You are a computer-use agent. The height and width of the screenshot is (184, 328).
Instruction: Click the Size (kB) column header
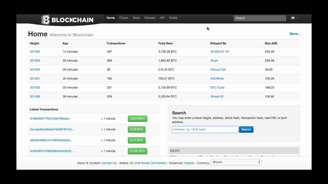[271, 43]
